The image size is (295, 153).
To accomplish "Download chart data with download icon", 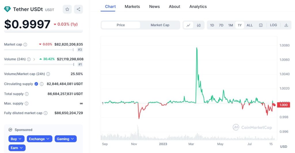I will pyautogui.click(x=286, y=25).
